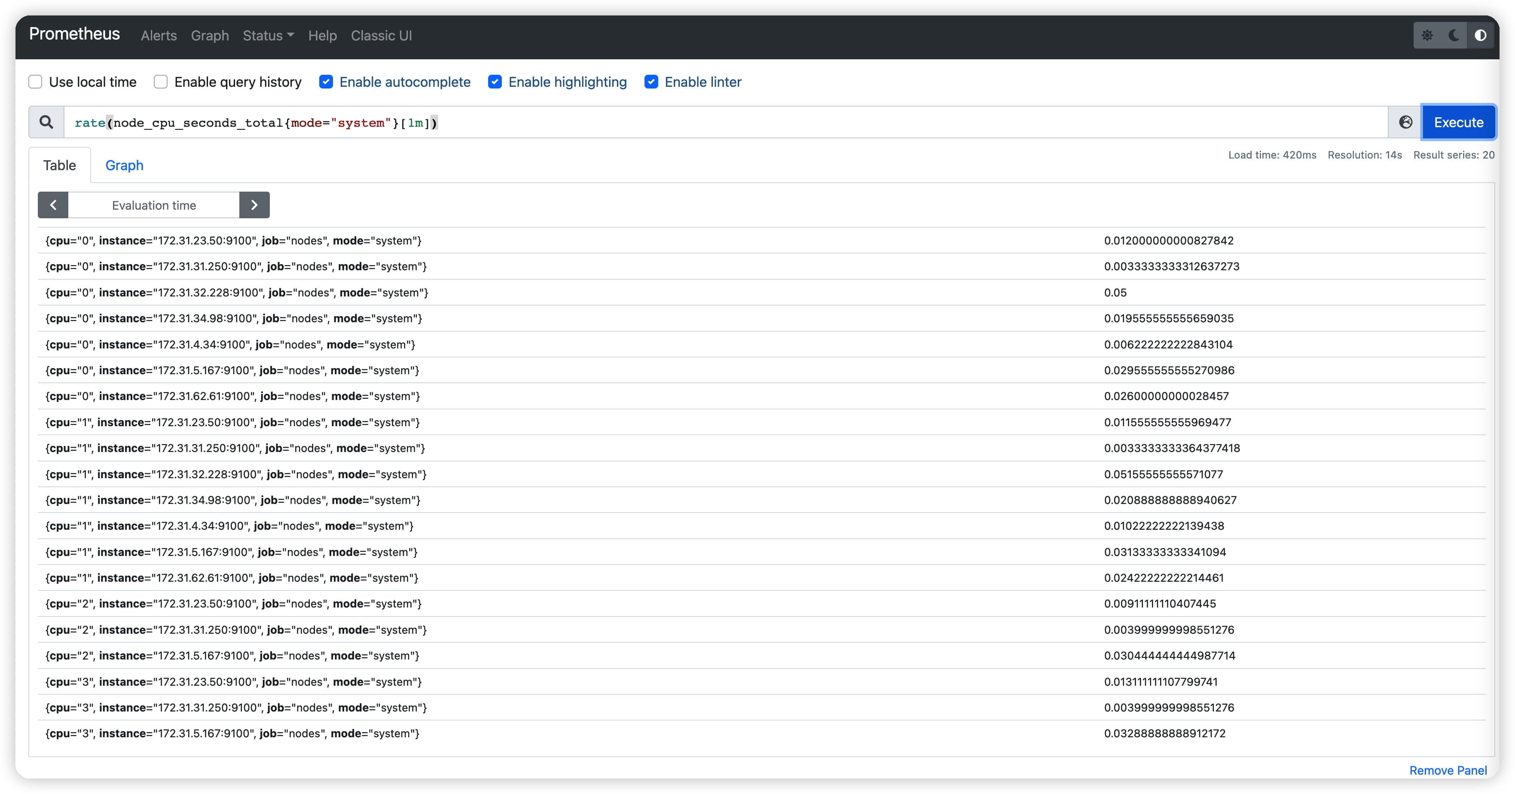
Task: Select row cpu="2" instance 172.31.23.50:9100
Action: pos(762,604)
